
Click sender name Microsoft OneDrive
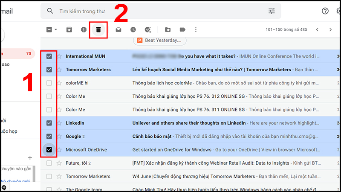coord(87,150)
